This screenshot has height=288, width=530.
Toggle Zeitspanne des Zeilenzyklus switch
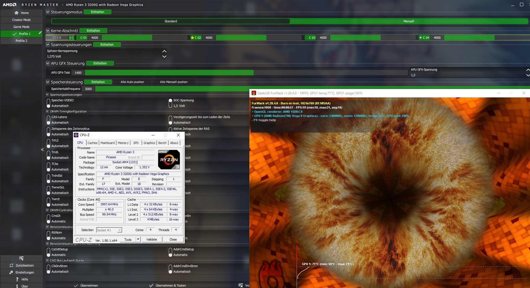click(x=48, y=131)
